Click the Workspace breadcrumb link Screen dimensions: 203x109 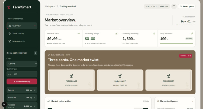[50, 6]
